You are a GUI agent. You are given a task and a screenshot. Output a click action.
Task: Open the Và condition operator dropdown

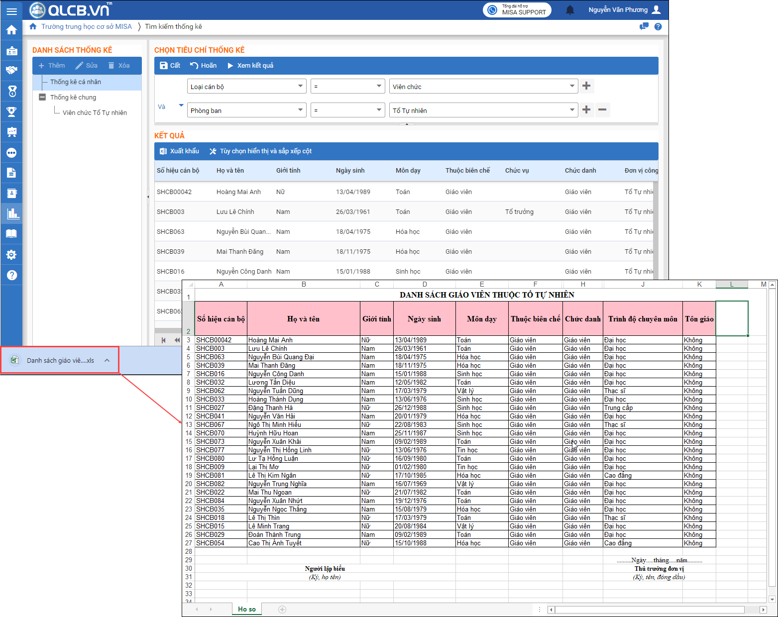pos(181,105)
